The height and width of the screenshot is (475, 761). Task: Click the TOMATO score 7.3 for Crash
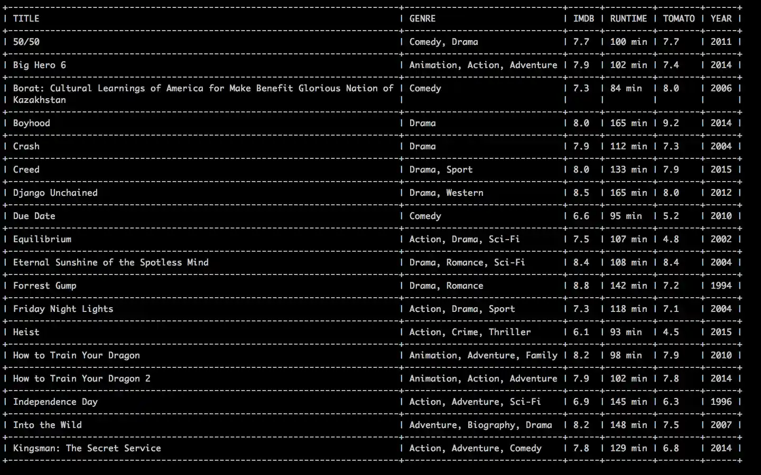pos(671,146)
